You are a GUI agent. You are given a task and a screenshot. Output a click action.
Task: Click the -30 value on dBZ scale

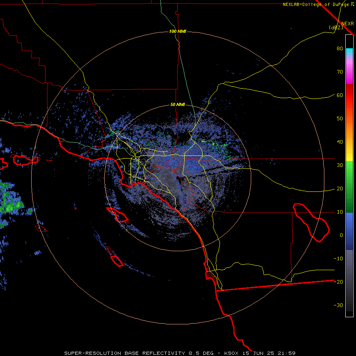tap(338, 305)
